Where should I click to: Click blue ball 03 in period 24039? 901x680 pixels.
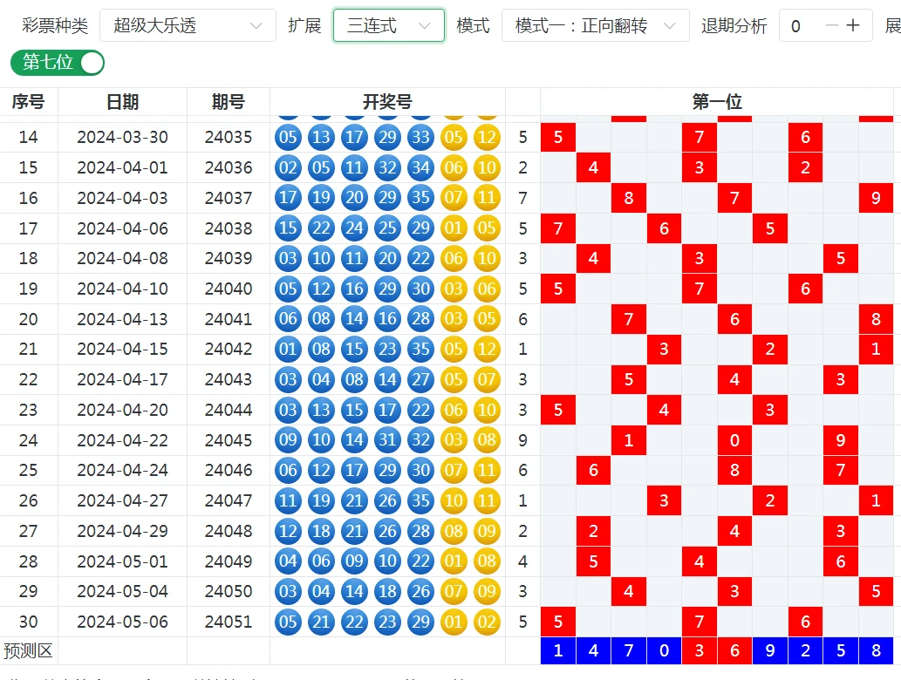[x=288, y=258]
